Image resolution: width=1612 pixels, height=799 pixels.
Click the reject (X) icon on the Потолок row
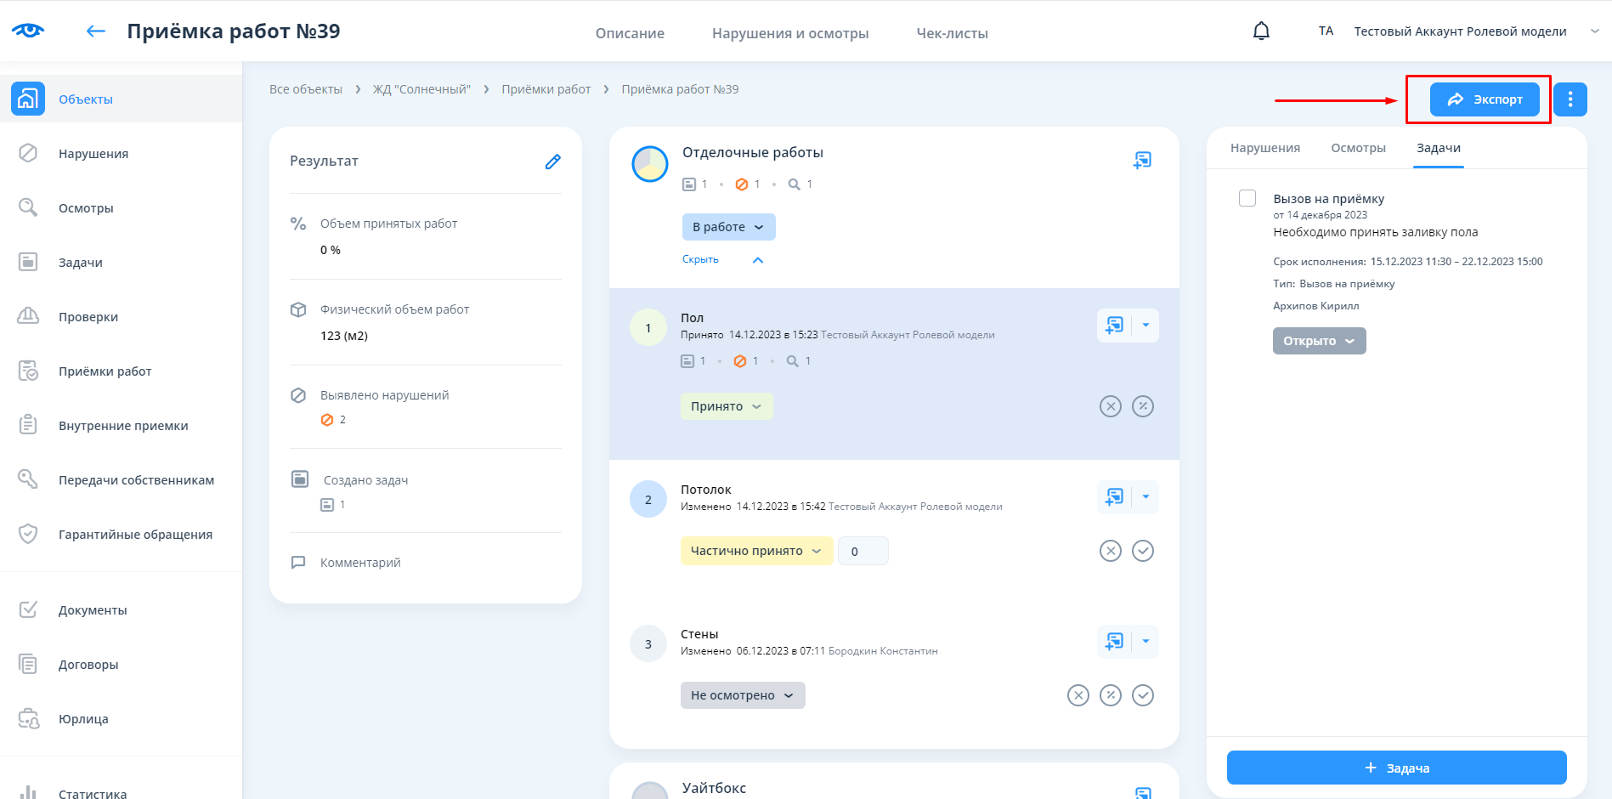(1110, 551)
